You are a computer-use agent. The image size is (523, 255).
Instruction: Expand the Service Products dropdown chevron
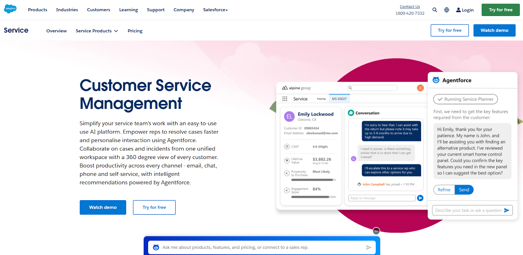[x=116, y=31]
